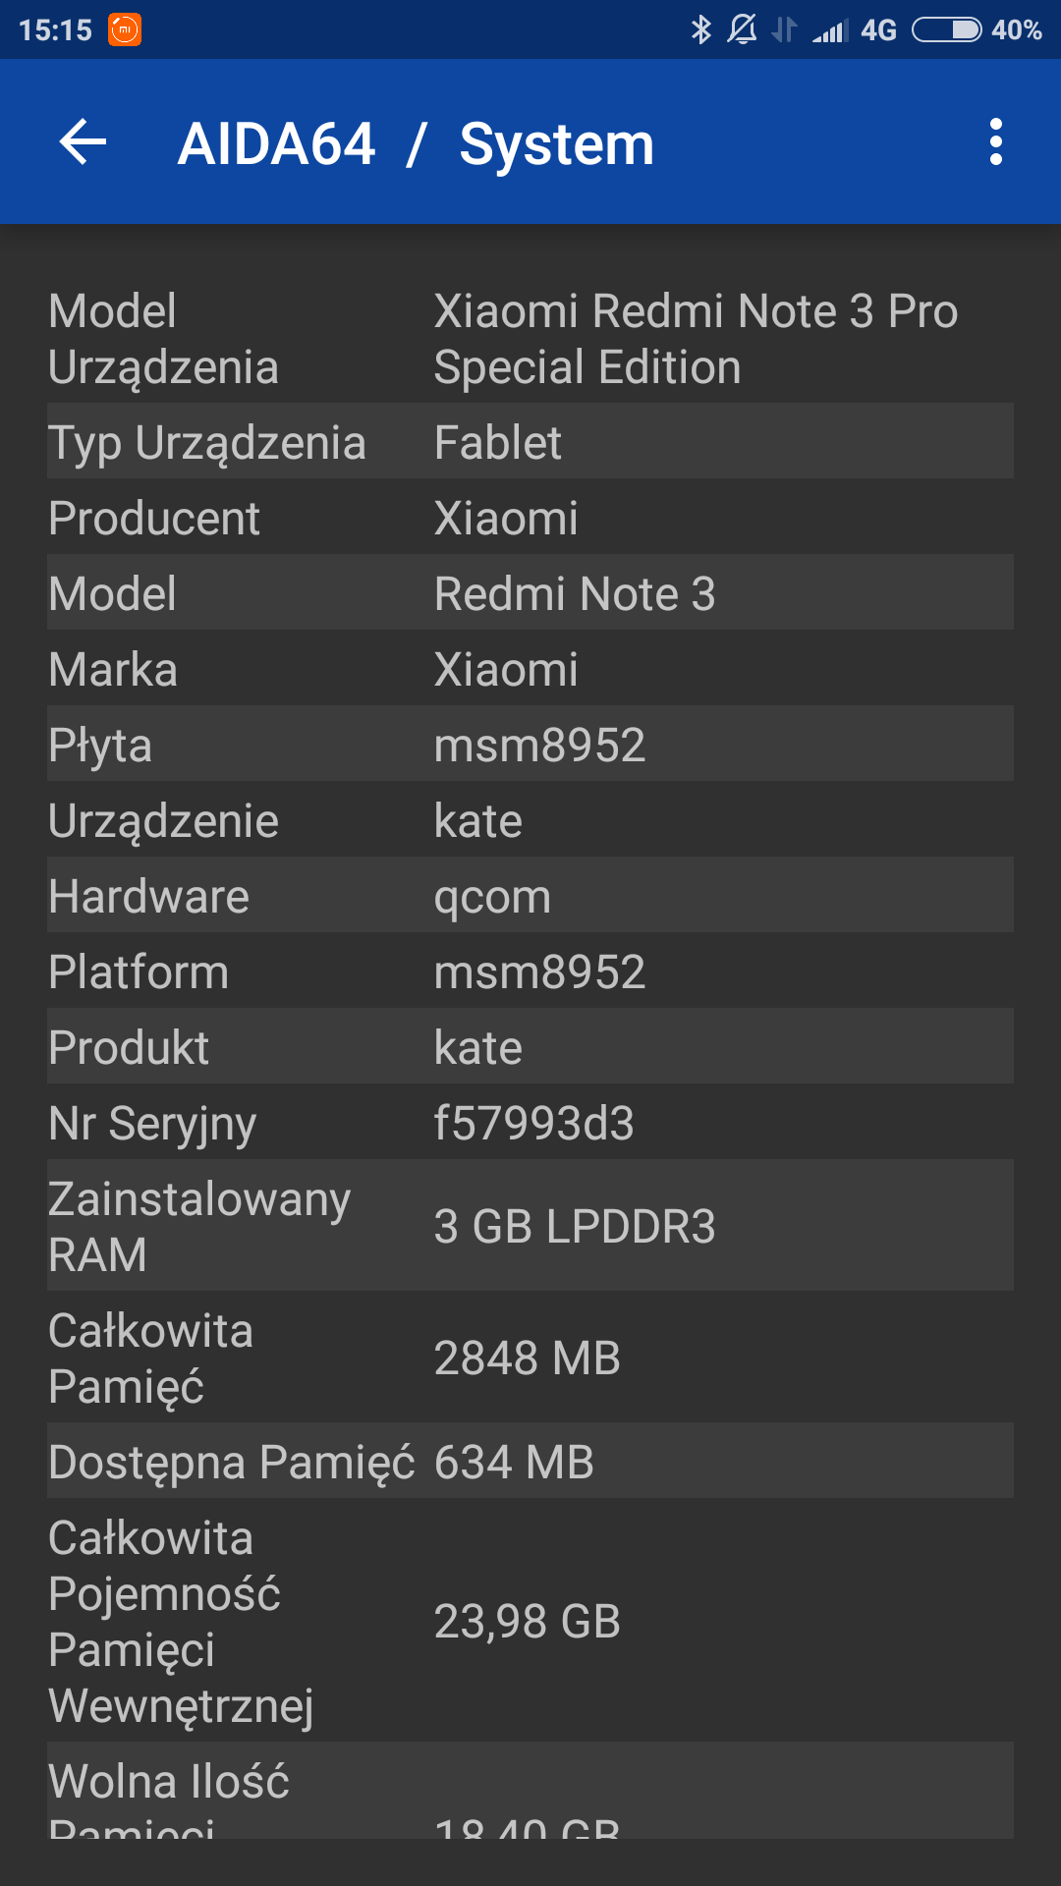
Task: Tap the data transfer arrows icon
Action: [784, 29]
